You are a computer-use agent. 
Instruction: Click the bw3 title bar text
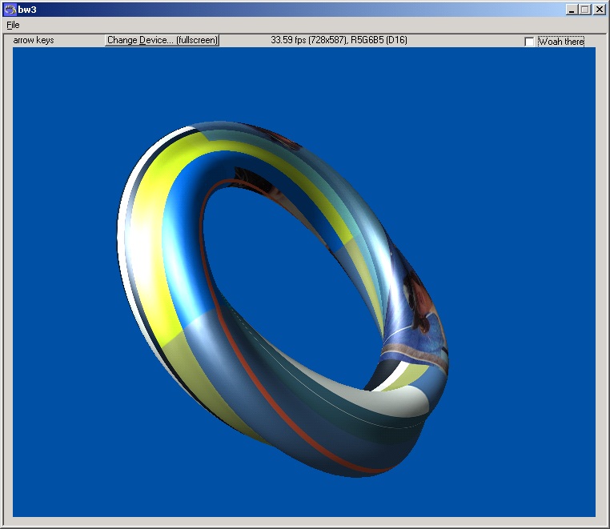[x=27, y=9]
